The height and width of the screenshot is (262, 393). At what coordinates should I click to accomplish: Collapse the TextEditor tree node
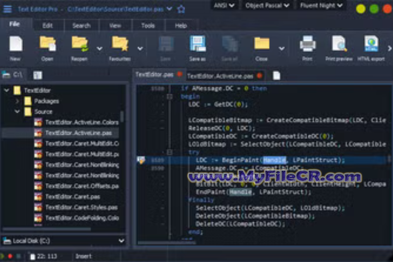tap(7, 90)
